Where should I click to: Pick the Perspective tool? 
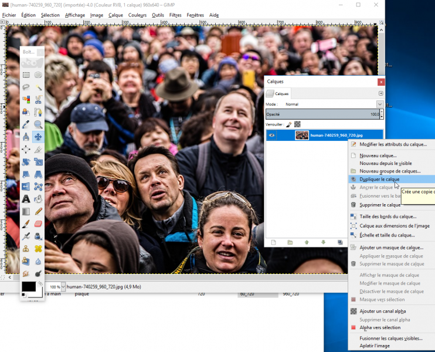pyautogui.click(x=38, y=174)
